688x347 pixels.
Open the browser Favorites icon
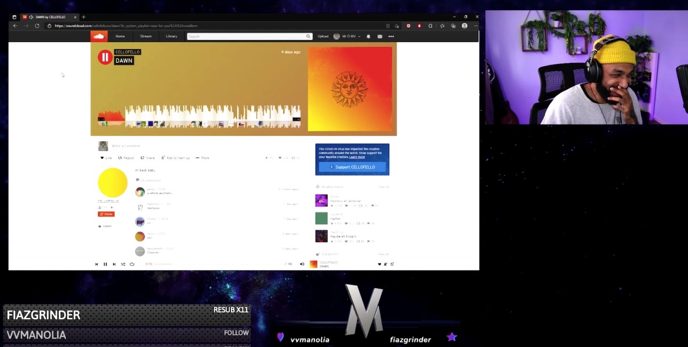tap(442, 26)
